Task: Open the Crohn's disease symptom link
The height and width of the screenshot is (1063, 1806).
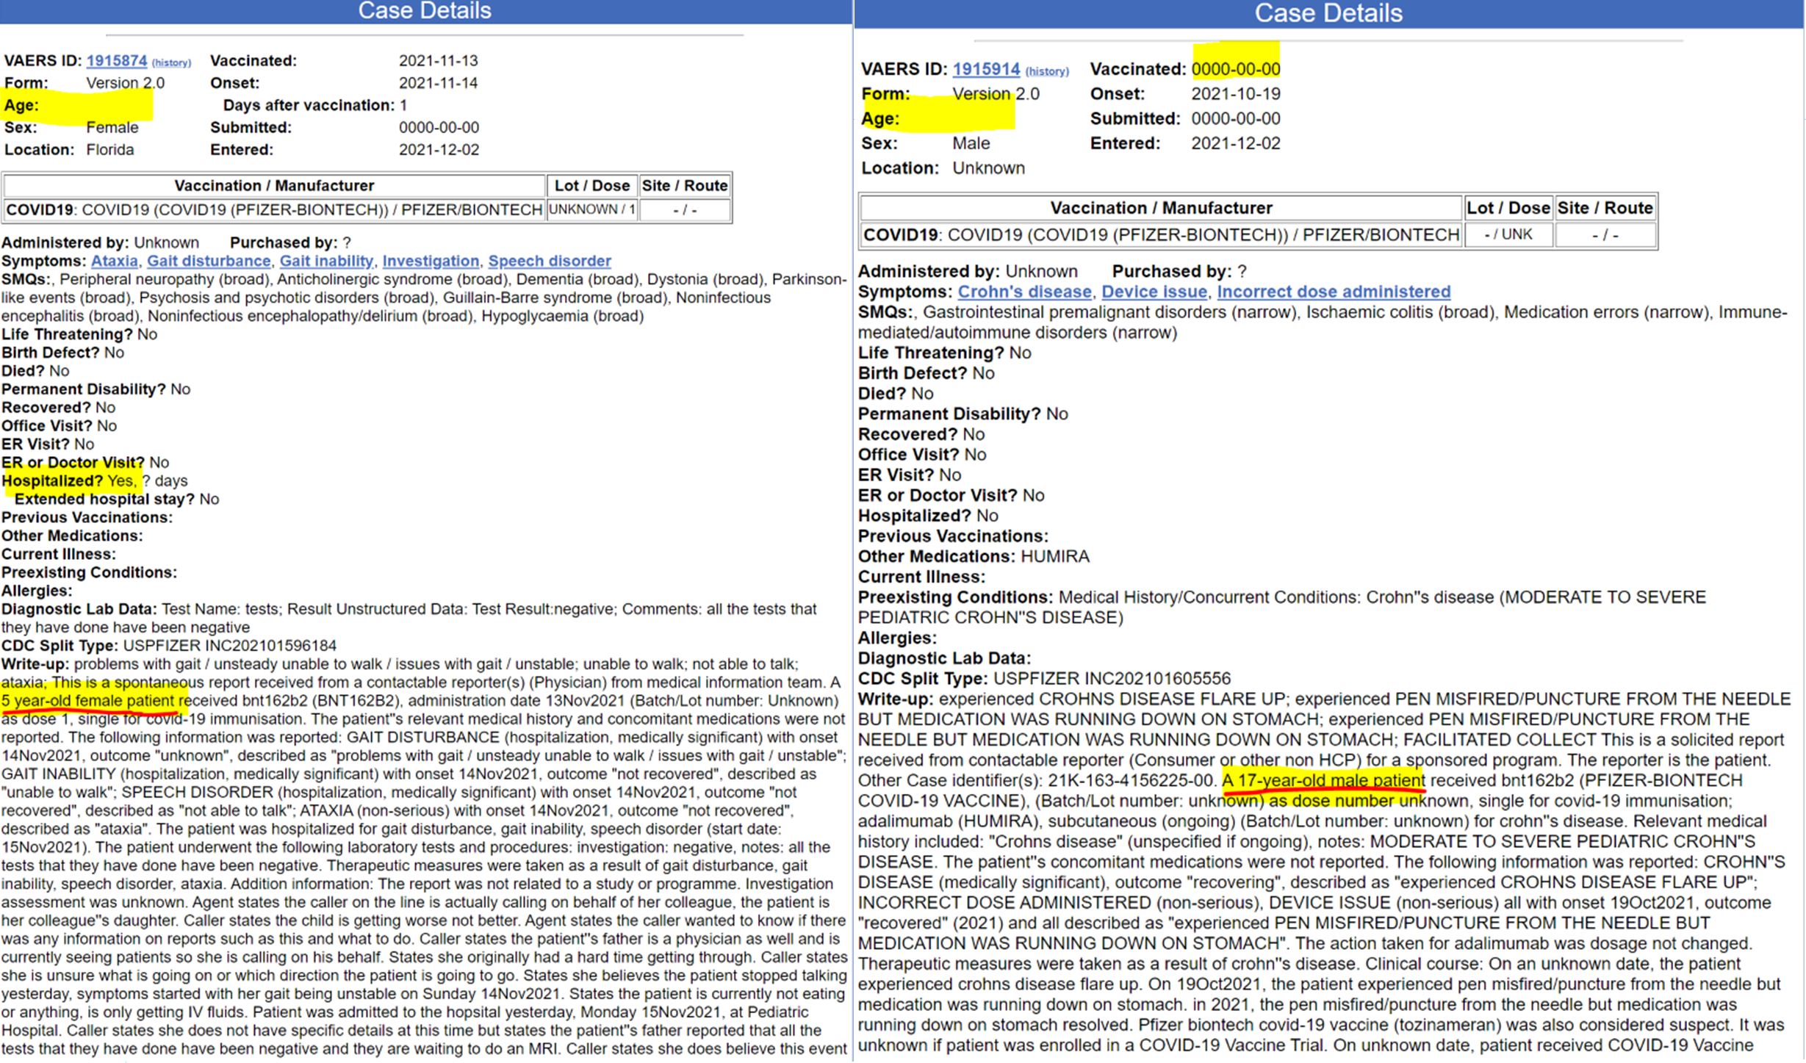Action: [1024, 292]
